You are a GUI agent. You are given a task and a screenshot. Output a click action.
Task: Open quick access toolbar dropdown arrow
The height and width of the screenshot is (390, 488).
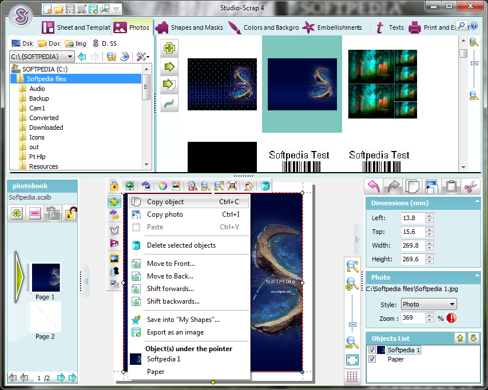(x=116, y=9)
